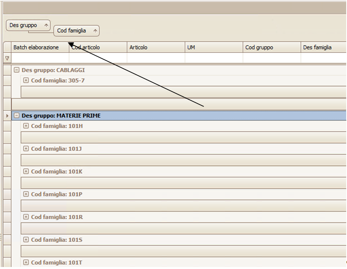This screenshot has height=269, width=347.
Task: Expand Cod famiglia 305-7
Action: pyautogui.click(x=26, y=80)
